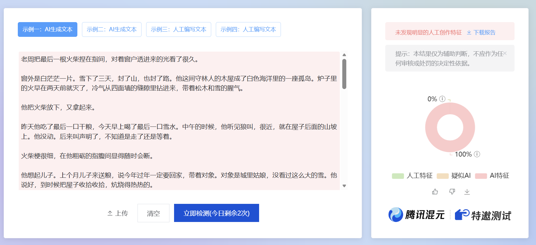Click paragraph starting 老周把最后一根火柴
This screenshot has height=245, width=536.
click(111, 59)
